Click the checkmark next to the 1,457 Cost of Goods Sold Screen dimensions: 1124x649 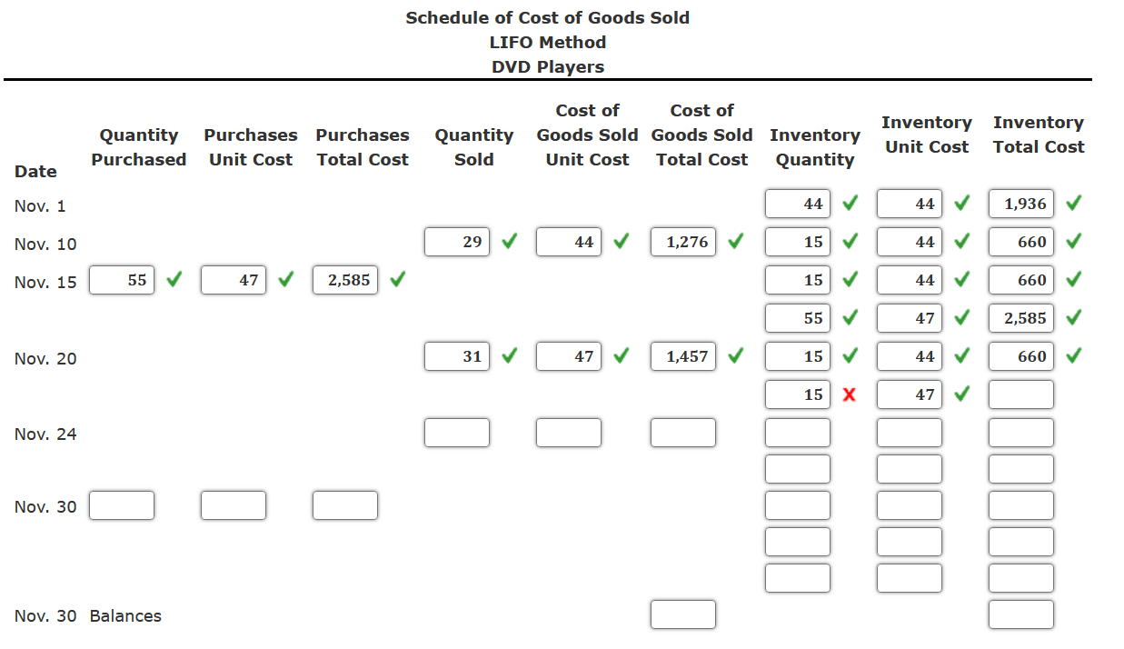(x=737, y=356)
